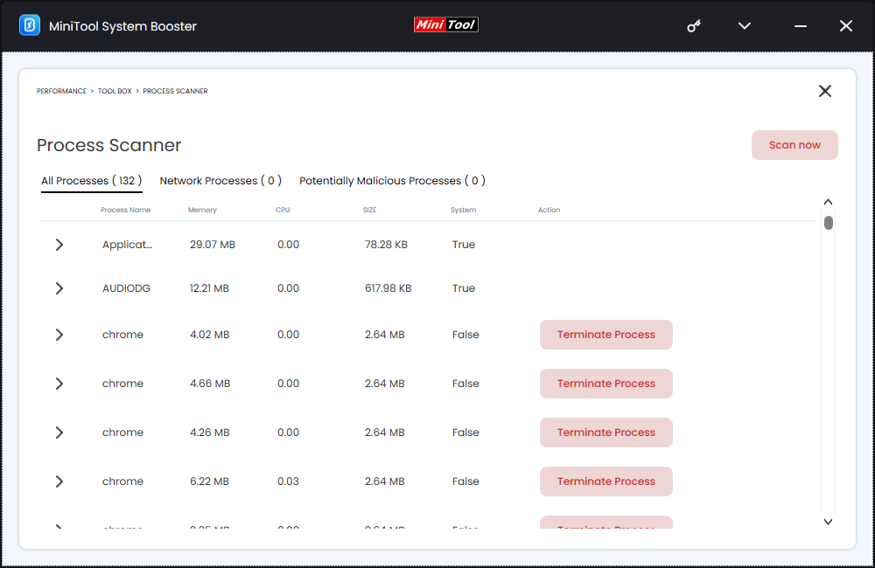The width and height of the screenshot is (875, 568).
Task: Click the Action column header
Action: (x=549, y=210)
